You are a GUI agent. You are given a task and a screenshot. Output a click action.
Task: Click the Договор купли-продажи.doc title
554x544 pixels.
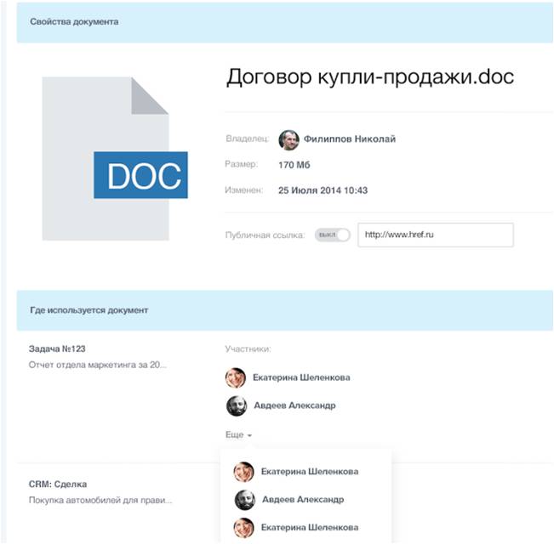coord(370,76)
